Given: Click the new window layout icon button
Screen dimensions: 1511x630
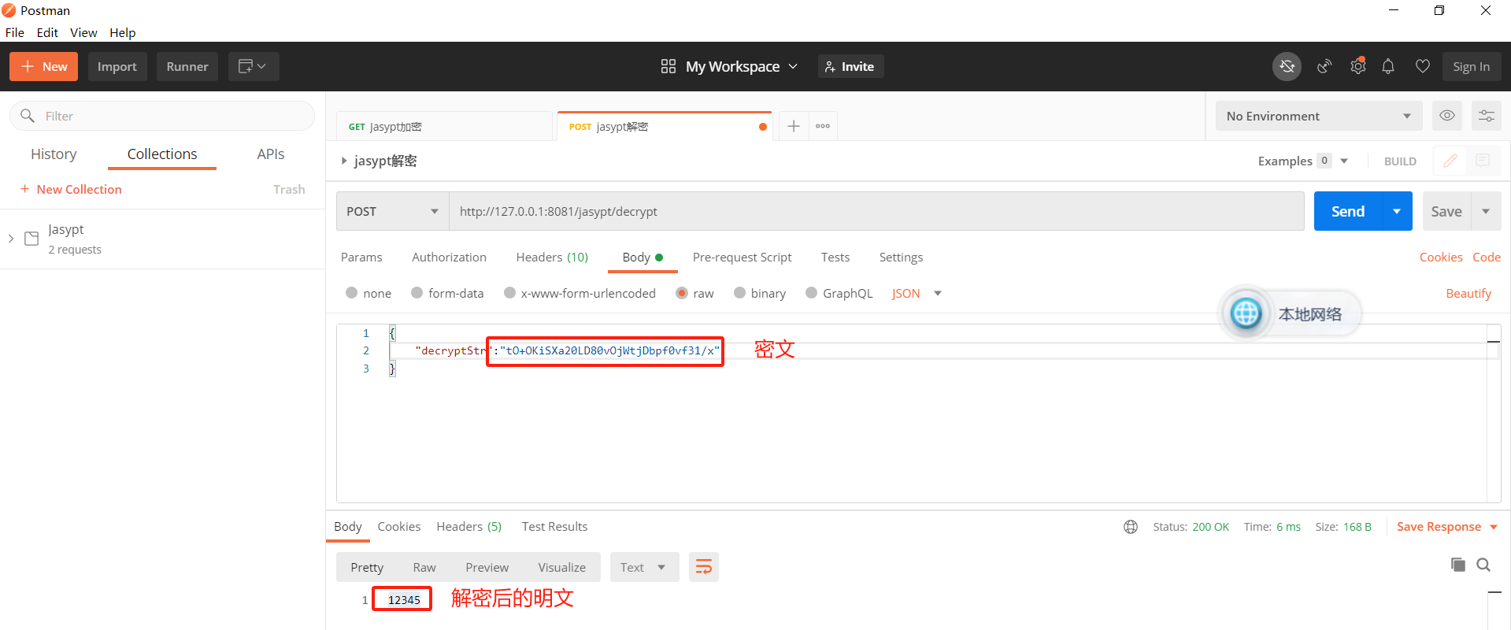Looking at the screenshot, I should click(x=254, y=67).
